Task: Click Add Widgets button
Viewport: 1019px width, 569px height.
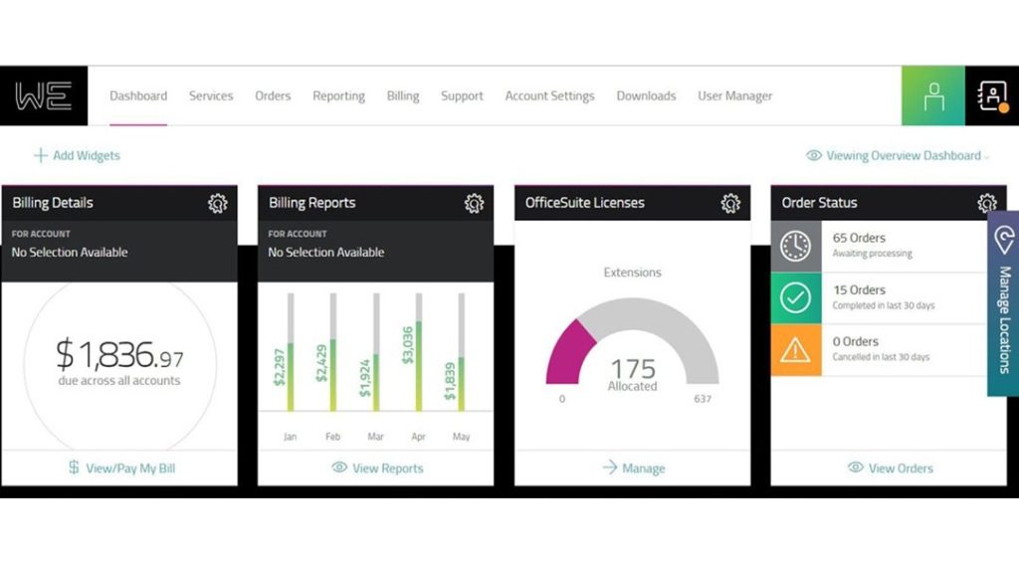Action: 77,156
